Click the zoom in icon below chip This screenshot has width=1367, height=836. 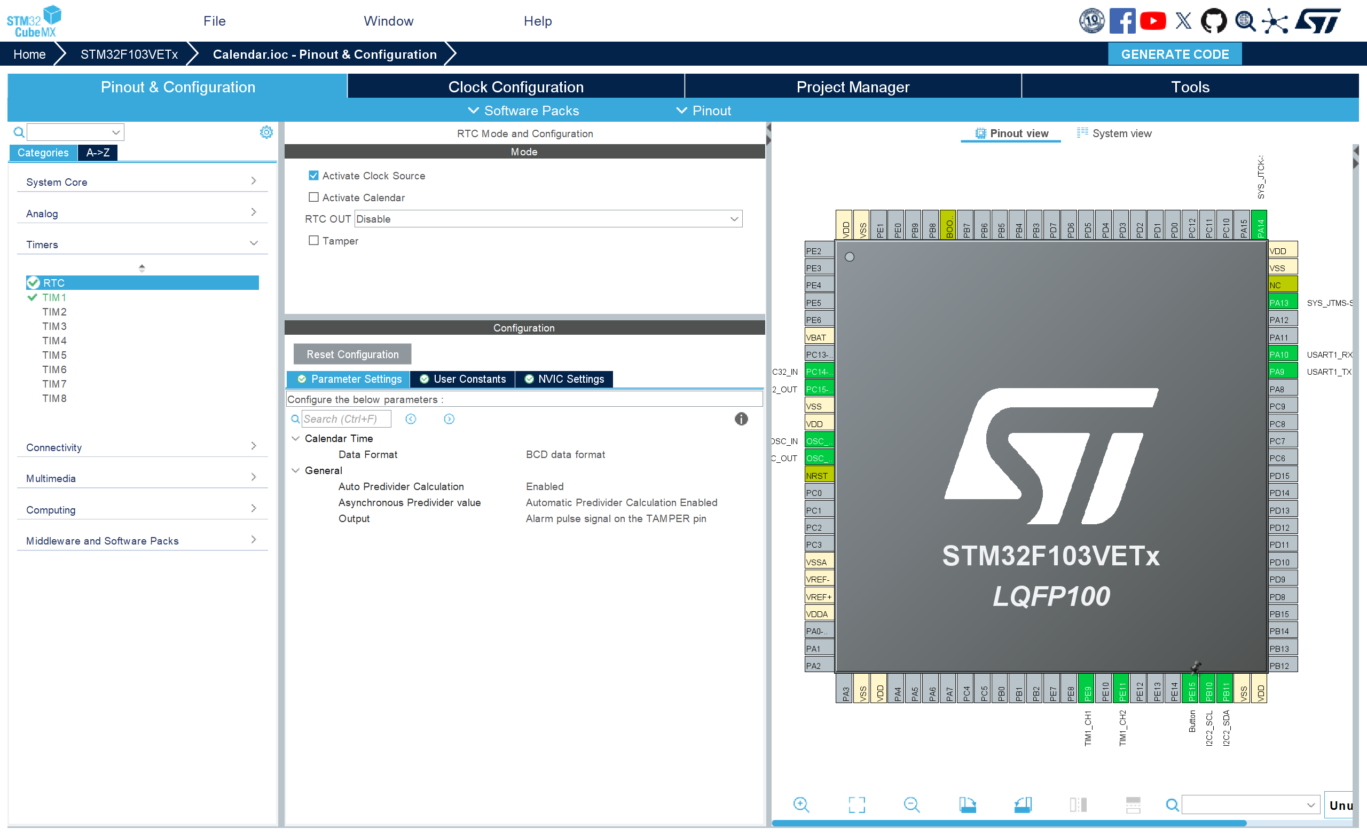pos(801,805)
